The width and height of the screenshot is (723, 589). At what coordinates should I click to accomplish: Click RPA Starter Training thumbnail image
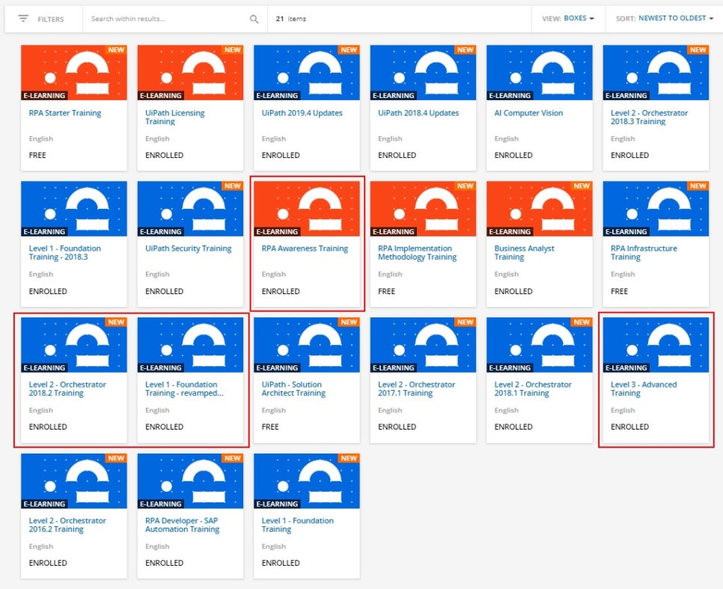(x=74, y=73)
